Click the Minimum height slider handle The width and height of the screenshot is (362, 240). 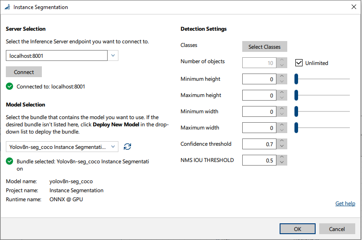pyautogui.click(x=296, y=79)
